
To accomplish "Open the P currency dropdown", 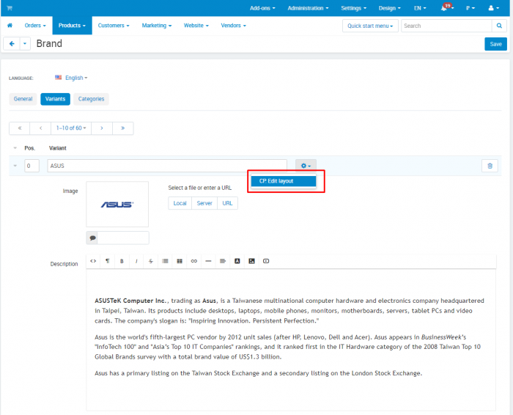I will pyautogui.click(x=470, y=8).
